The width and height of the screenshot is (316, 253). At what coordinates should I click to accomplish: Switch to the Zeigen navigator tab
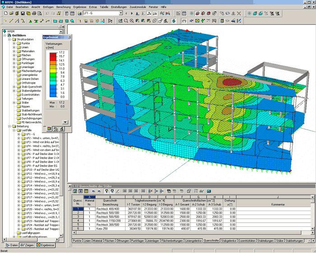[x=27, y=245]
